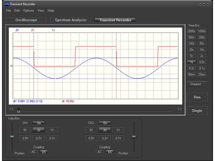Select DC coupling for CH1
215x161 pixels.
(x=44, y=152)
